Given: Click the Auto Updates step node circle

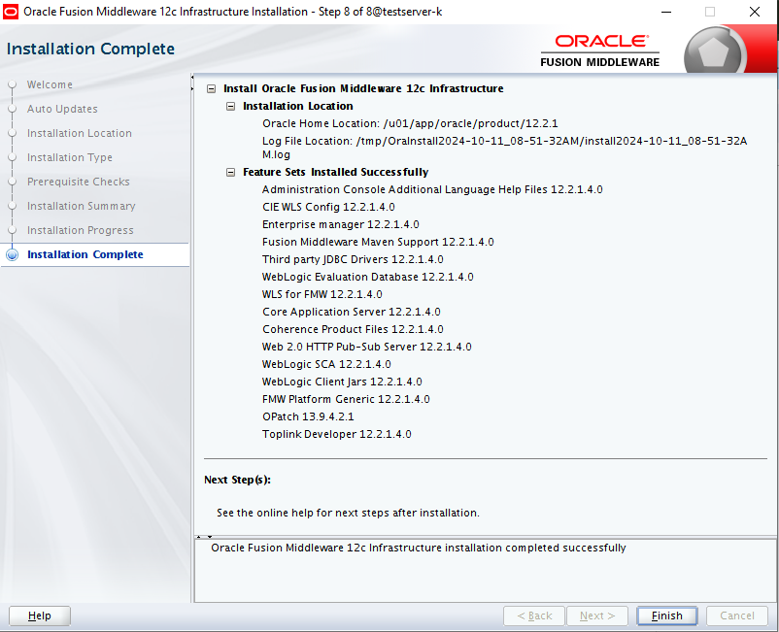Looking at the screenshot, I should (13, 109).
